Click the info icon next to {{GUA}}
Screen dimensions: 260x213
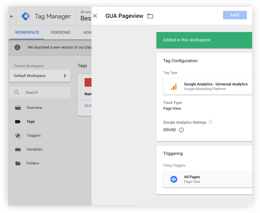[181, 130]
